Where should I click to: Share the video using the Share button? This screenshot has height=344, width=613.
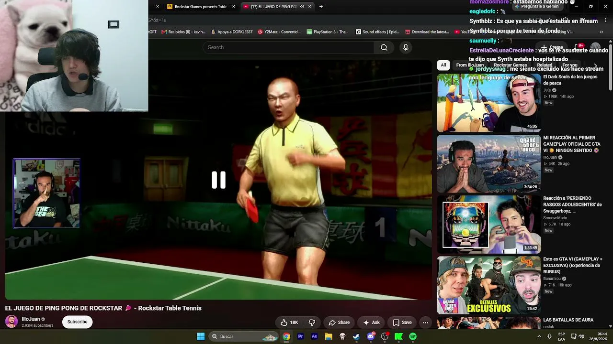coord(339,322)
